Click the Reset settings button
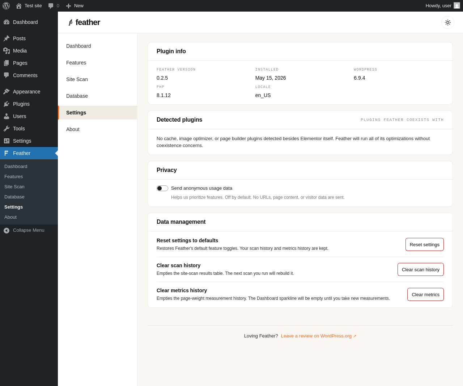 coord(425,244)
